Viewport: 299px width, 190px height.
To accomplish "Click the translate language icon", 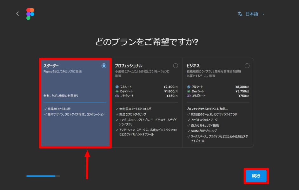I will 240,14.
